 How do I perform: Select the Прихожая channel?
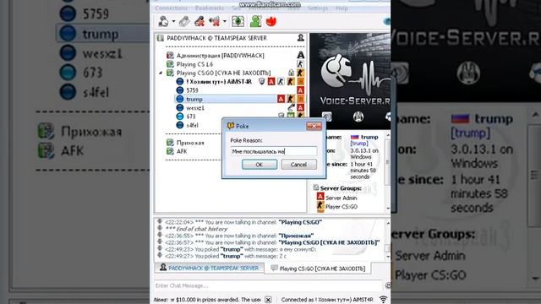[x=190, y=143]
